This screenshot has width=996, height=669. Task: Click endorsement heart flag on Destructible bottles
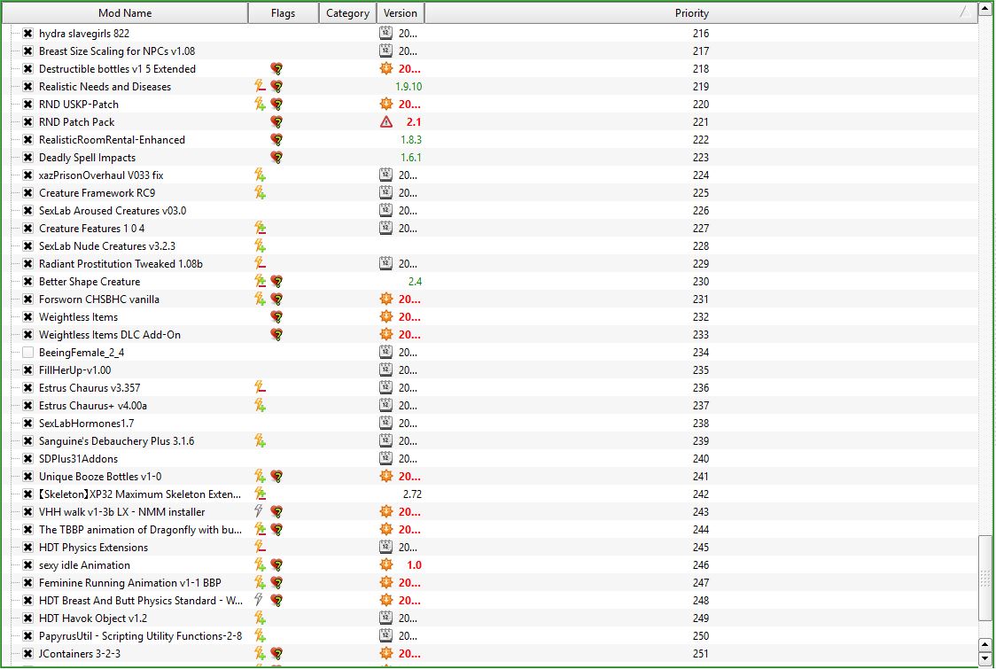tap(276, 69)
